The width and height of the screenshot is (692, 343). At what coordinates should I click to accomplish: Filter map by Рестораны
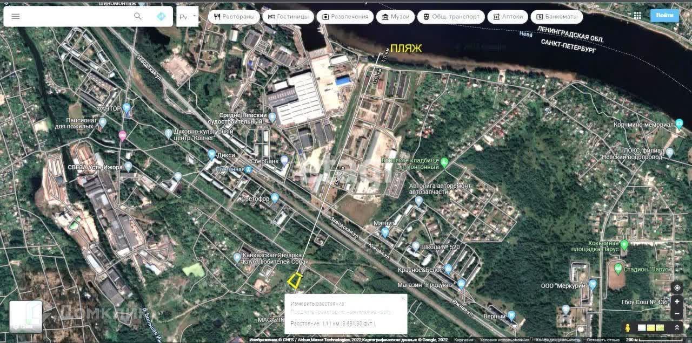(x=234, y=17)
